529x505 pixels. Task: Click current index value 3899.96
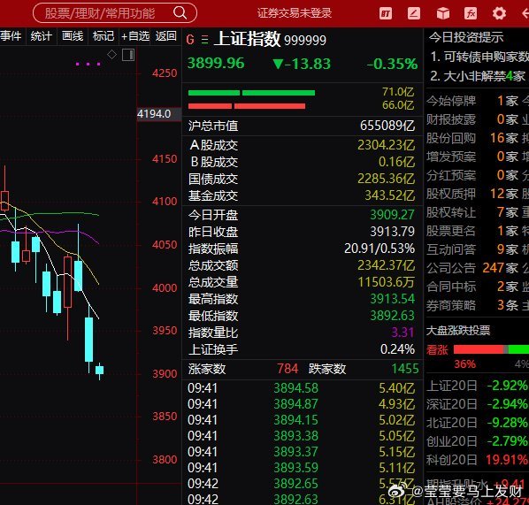pos(216,63)
